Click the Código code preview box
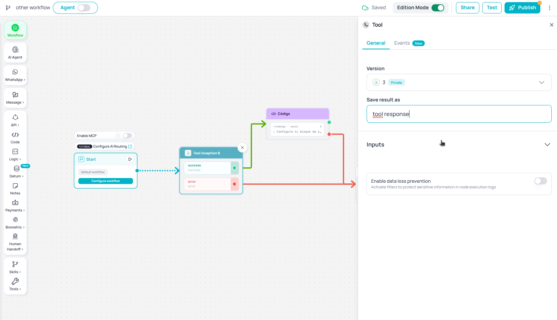This screenshot has width=557, height=320. pyautogui.click(x=297, y=129)
